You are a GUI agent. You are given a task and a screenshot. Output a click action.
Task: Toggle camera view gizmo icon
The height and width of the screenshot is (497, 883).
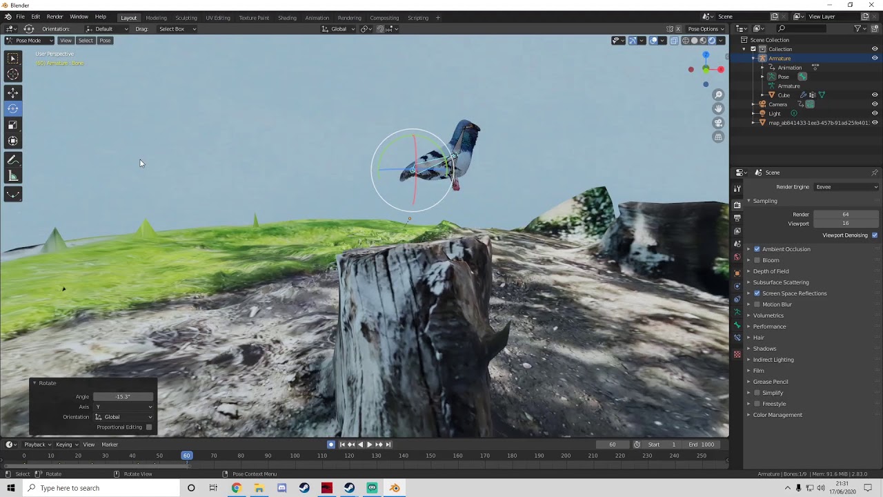point(718,123)
